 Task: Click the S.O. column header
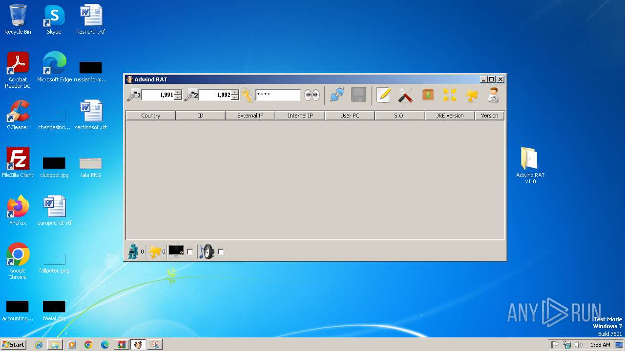[x=400, y=116]
